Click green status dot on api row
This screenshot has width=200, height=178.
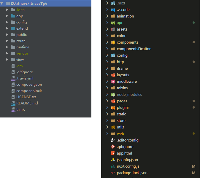194,23
